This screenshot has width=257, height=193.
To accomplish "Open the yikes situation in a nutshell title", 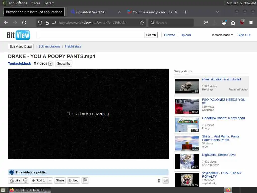I will pyautogui.click(x=221, y=79).
